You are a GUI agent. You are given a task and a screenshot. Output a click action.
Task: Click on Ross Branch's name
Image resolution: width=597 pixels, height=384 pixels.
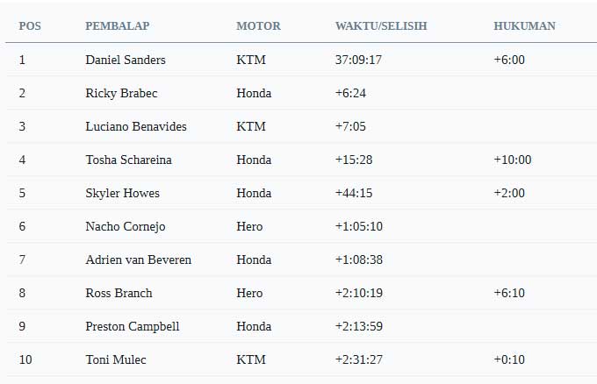(119, 293)
